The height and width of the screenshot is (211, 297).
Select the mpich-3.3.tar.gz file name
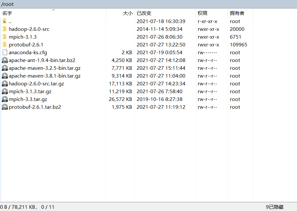pos(28,99)
